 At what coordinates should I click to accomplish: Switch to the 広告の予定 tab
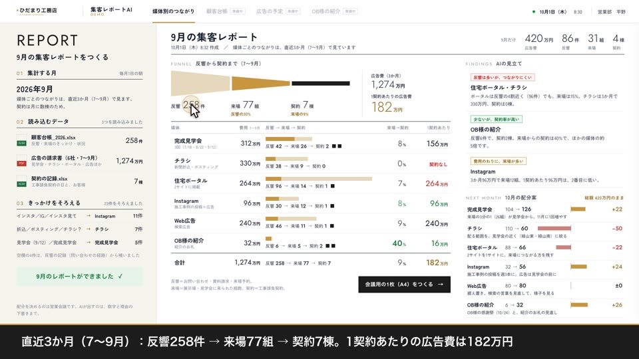point(278,11)
